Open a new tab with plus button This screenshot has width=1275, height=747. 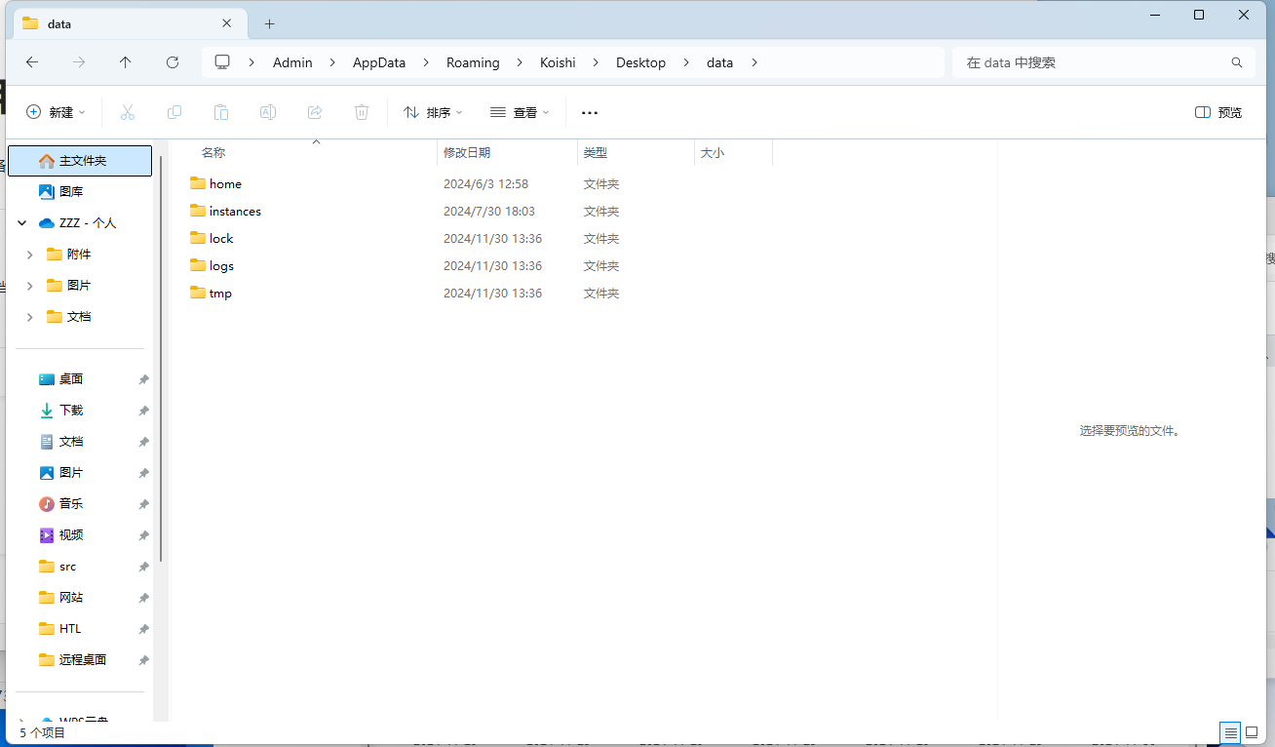tap(270, 23)
